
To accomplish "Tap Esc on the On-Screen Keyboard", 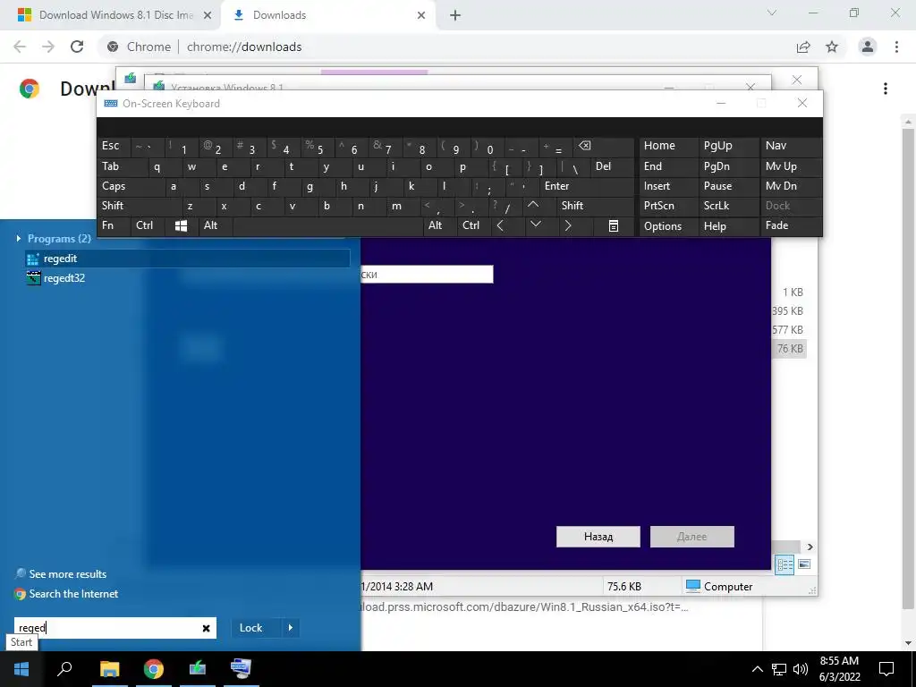I will click(x=114, y=146).
